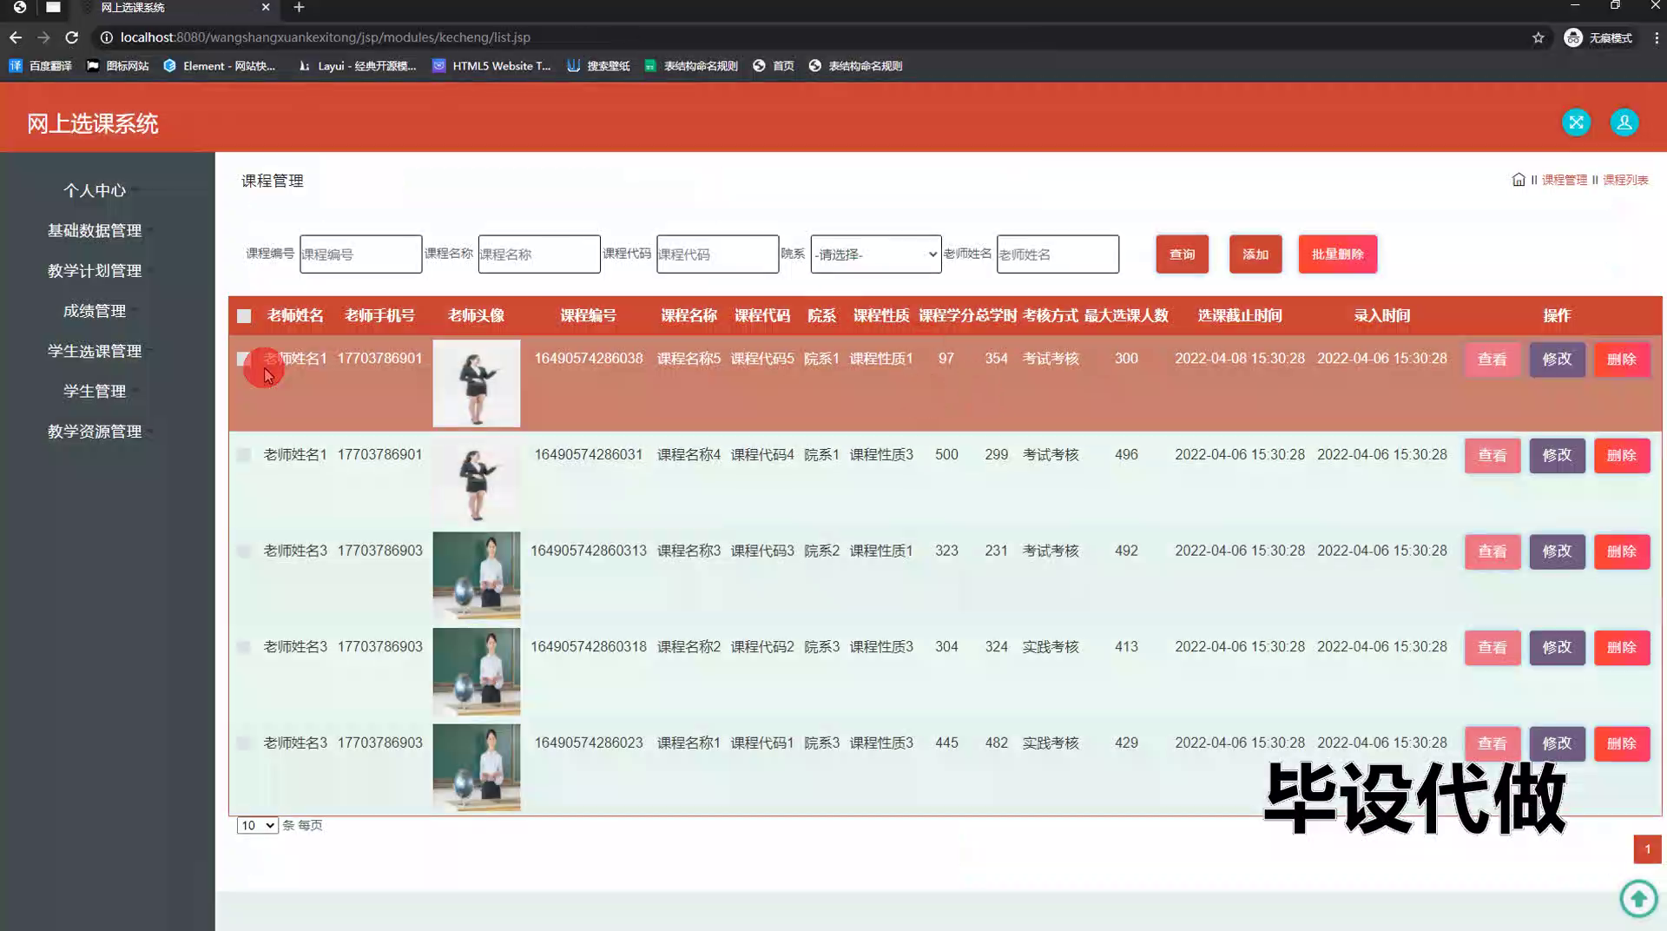Focus the 课程编号 input field

[x=360, y=254]
